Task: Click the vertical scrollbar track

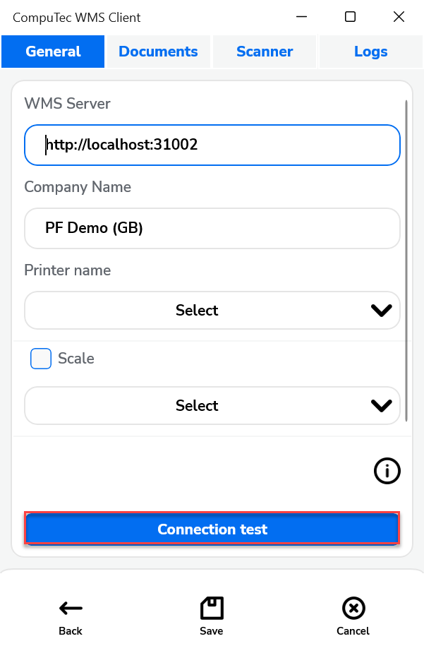Action: [406, 282]
